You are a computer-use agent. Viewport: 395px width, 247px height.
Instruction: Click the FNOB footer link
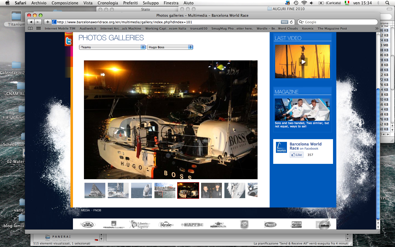click(x=97, y=210)
